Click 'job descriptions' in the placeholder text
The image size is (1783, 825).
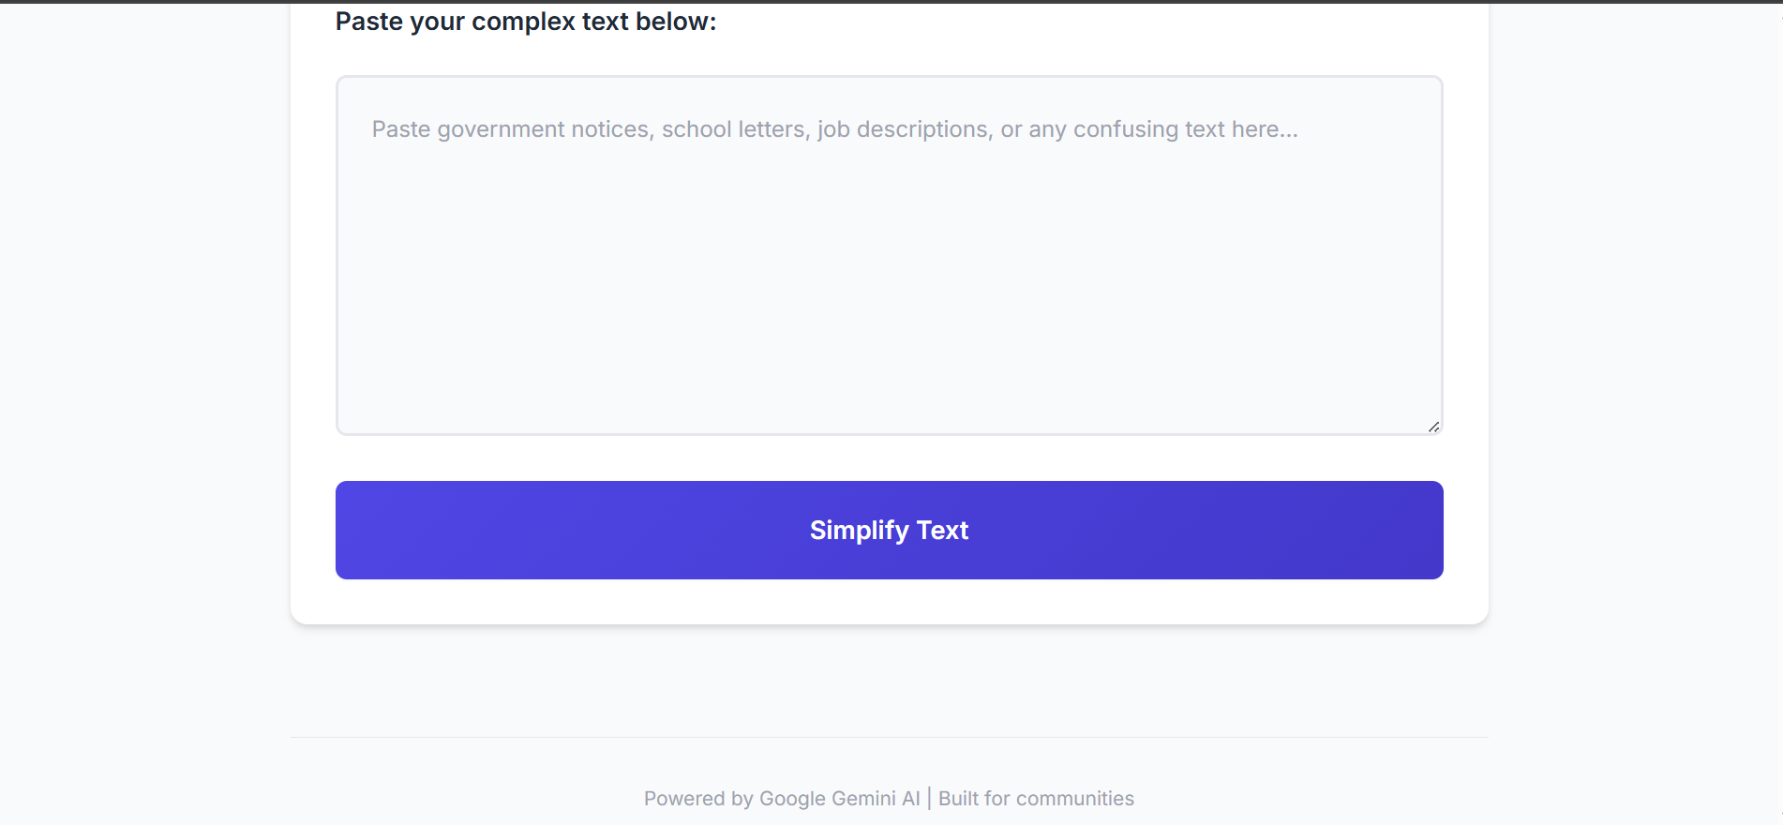pyautogui.click(x=905, y=129)
